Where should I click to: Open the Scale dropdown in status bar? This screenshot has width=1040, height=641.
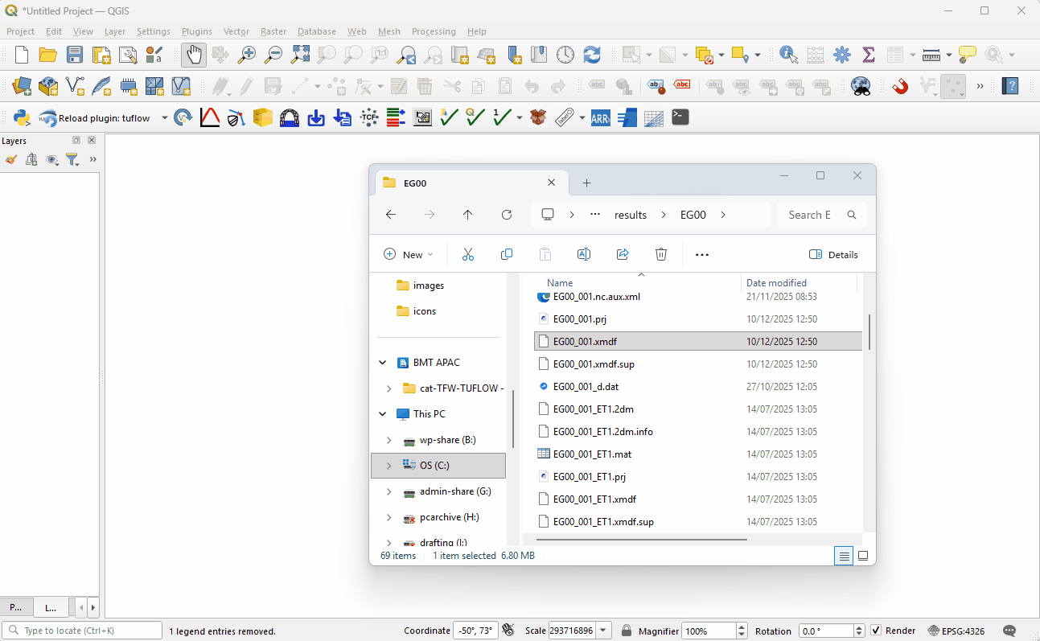click(x=604, y=631)
